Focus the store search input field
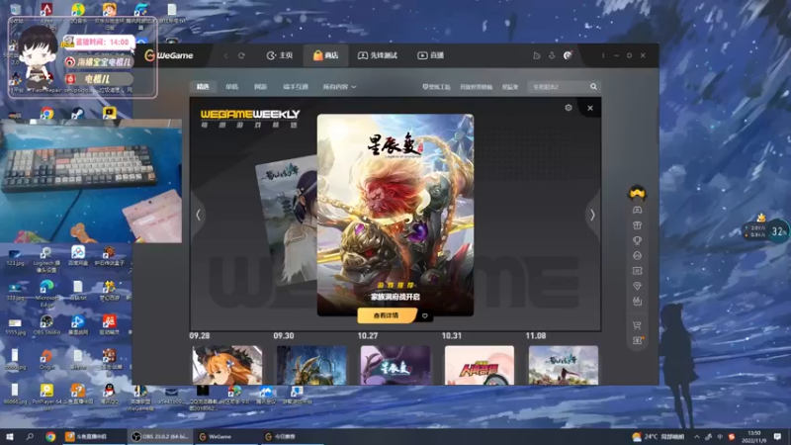The image size is (791, 445). pos(559,87)
